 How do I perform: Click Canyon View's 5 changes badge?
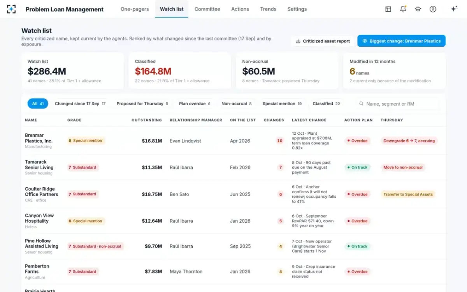(281, 221)
